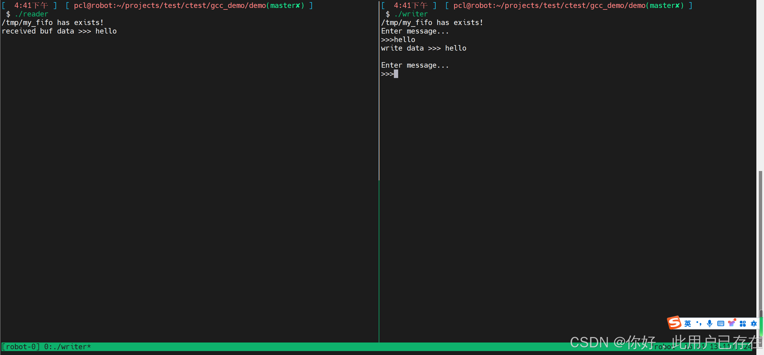Select the 0:./writer* window in the tmux status bar
Image resolution: width=764 pixels, height=355 pixels.
point(67,347)
